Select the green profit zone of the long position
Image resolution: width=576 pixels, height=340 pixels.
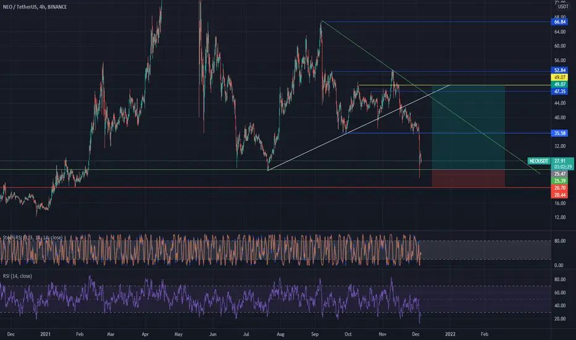pos(468,127)
